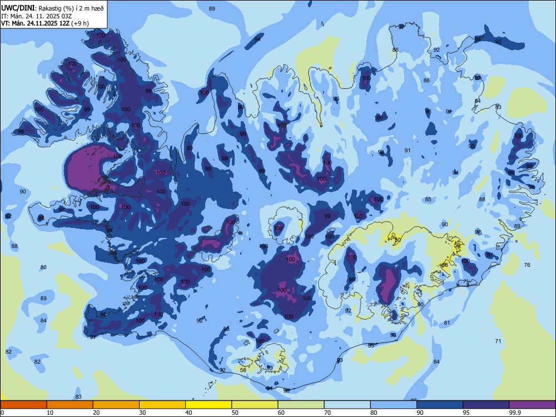Click the orange 10–20 legend swatch
Image resolution: width=556 pixels, height=417 pixels.
click(x=70, y=405)
